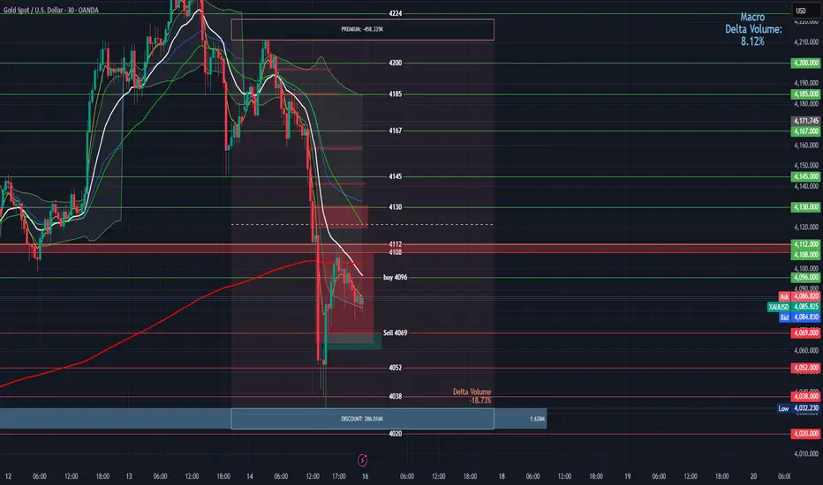823x485 pixels.
Task: Click the 'buy 4096' level label
Action: (395, 278)
